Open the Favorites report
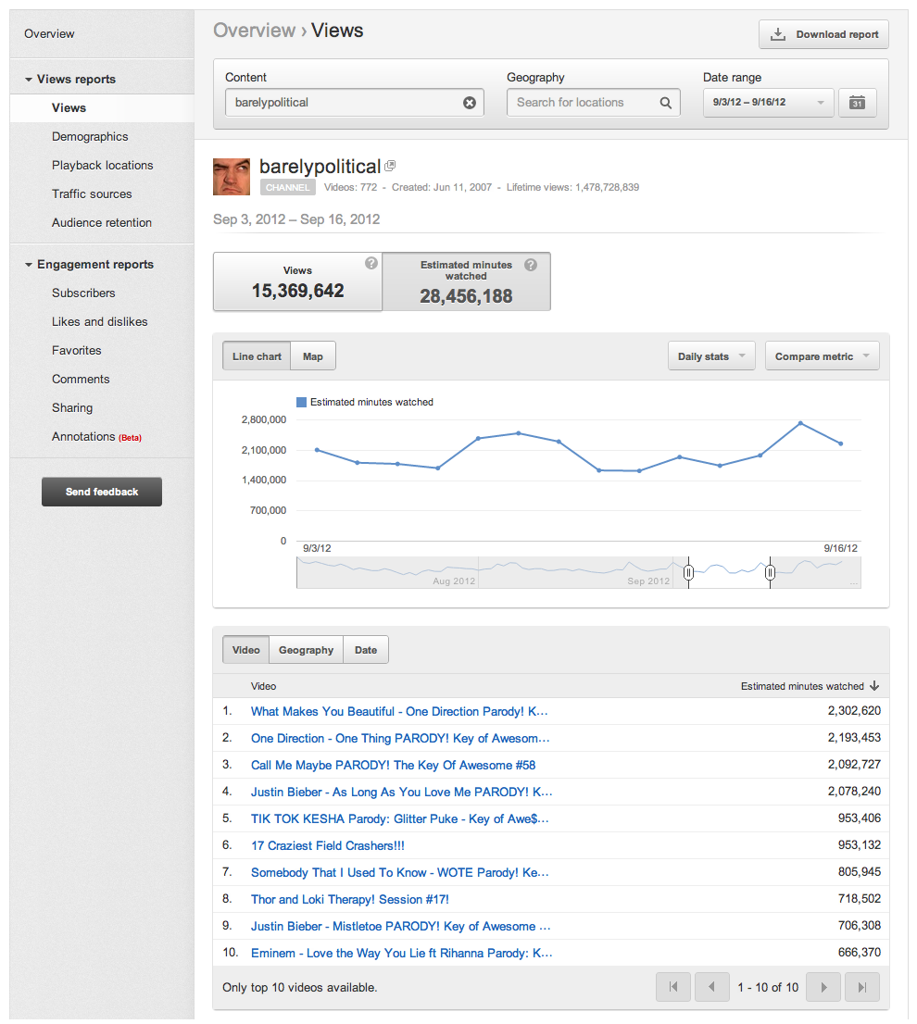 tap(77, 351)
